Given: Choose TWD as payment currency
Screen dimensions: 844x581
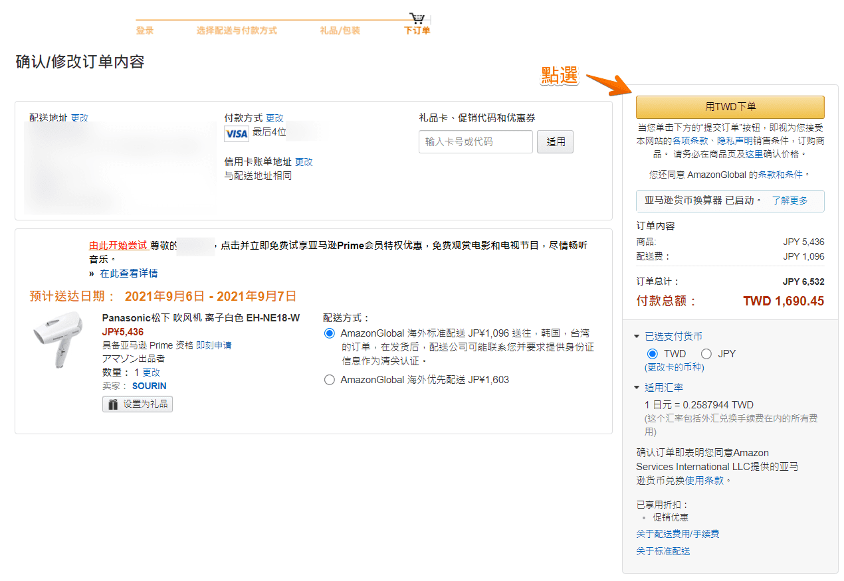Looking at the screenshot, I should pyautogui.click(x=653, y=354).
